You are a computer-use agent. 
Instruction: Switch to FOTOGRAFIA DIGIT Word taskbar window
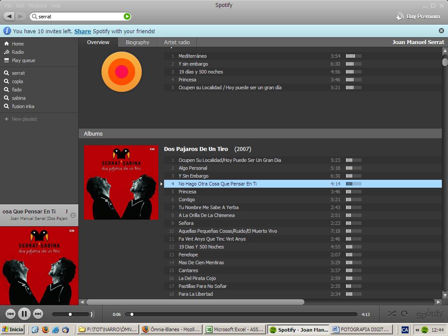tap(361, 329)
